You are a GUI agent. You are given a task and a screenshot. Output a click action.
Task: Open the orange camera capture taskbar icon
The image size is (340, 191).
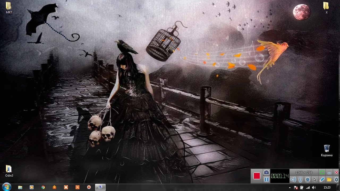click(78, 187)
